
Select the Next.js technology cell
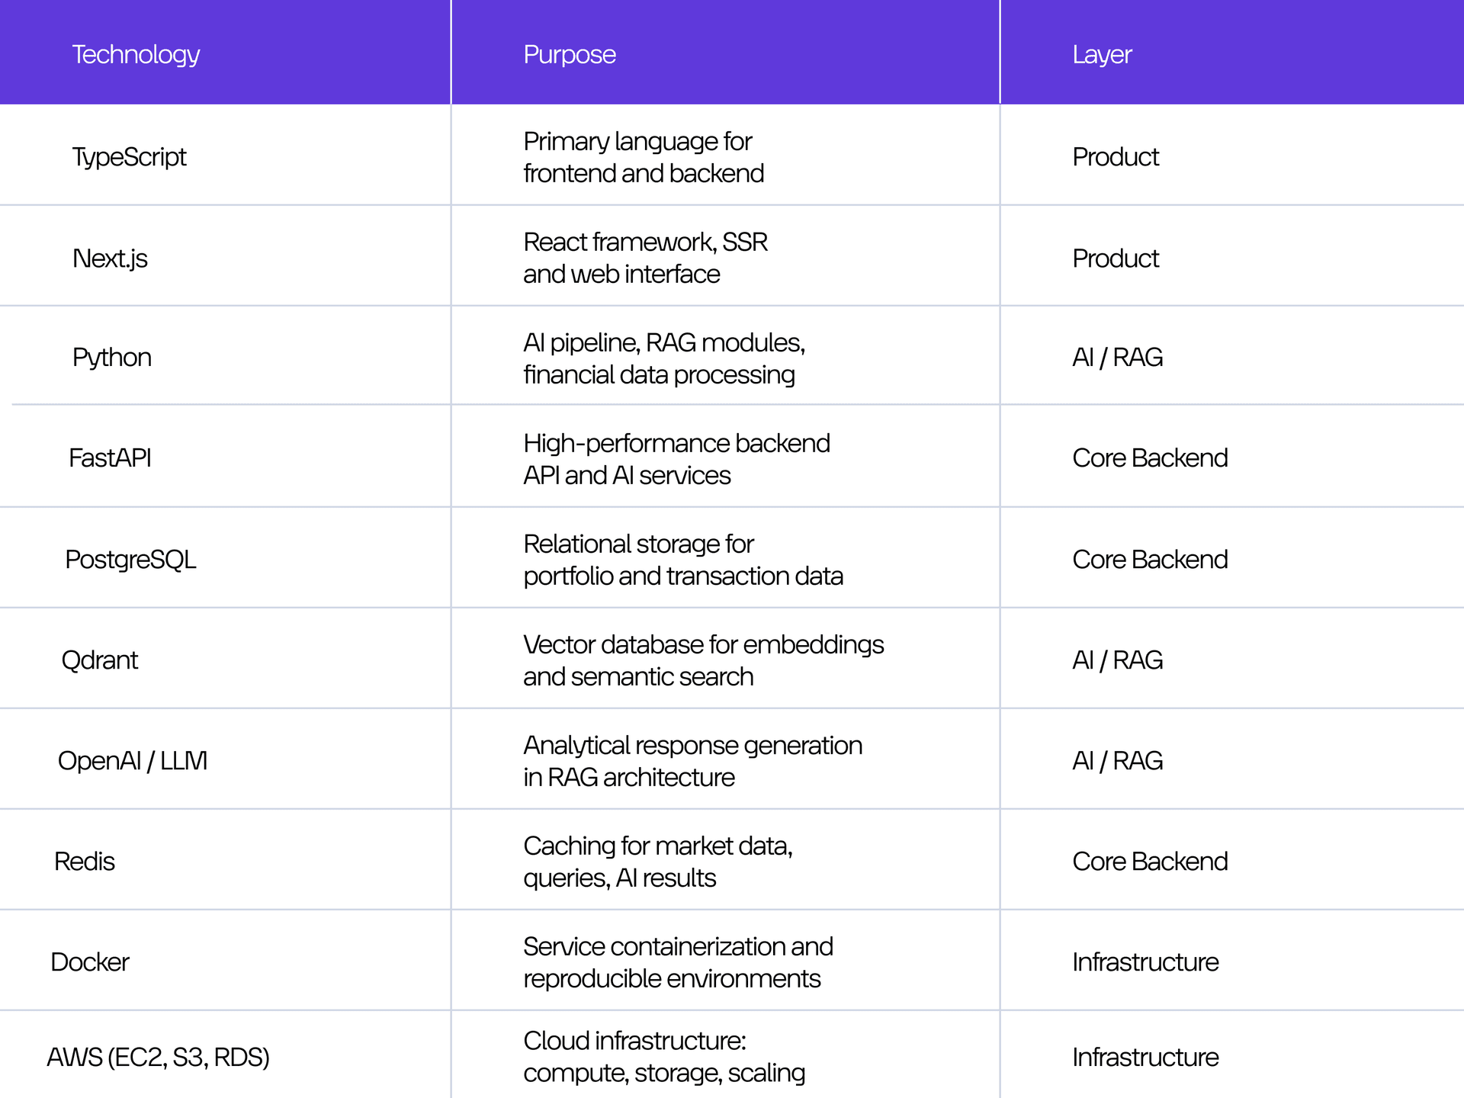(x=110, y=258)
